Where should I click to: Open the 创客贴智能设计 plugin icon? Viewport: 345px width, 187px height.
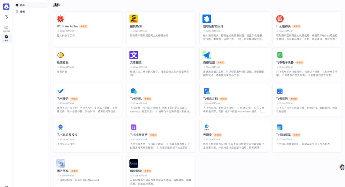(x=207, y=18)
